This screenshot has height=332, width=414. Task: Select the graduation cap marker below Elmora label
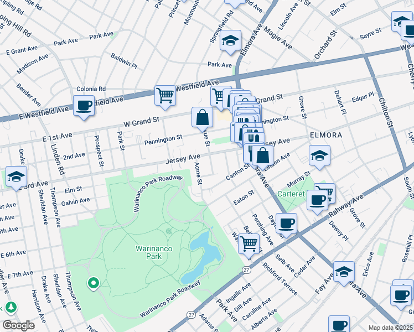(320, 156)
